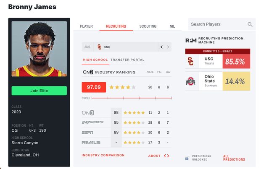
Task: Open the NIL tab
Action: 172,26
